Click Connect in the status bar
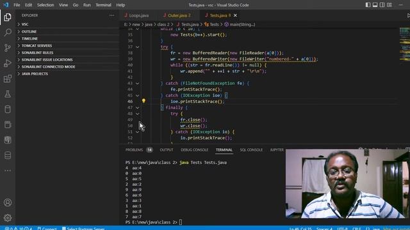The width and height of the screenshot is (410, 230). click(x=47, y=229)
